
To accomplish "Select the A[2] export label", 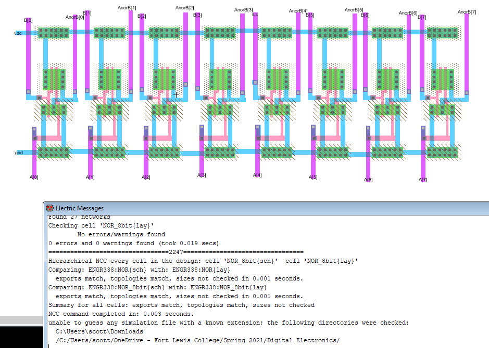I will pyautogui.click(x=146, y=177).
